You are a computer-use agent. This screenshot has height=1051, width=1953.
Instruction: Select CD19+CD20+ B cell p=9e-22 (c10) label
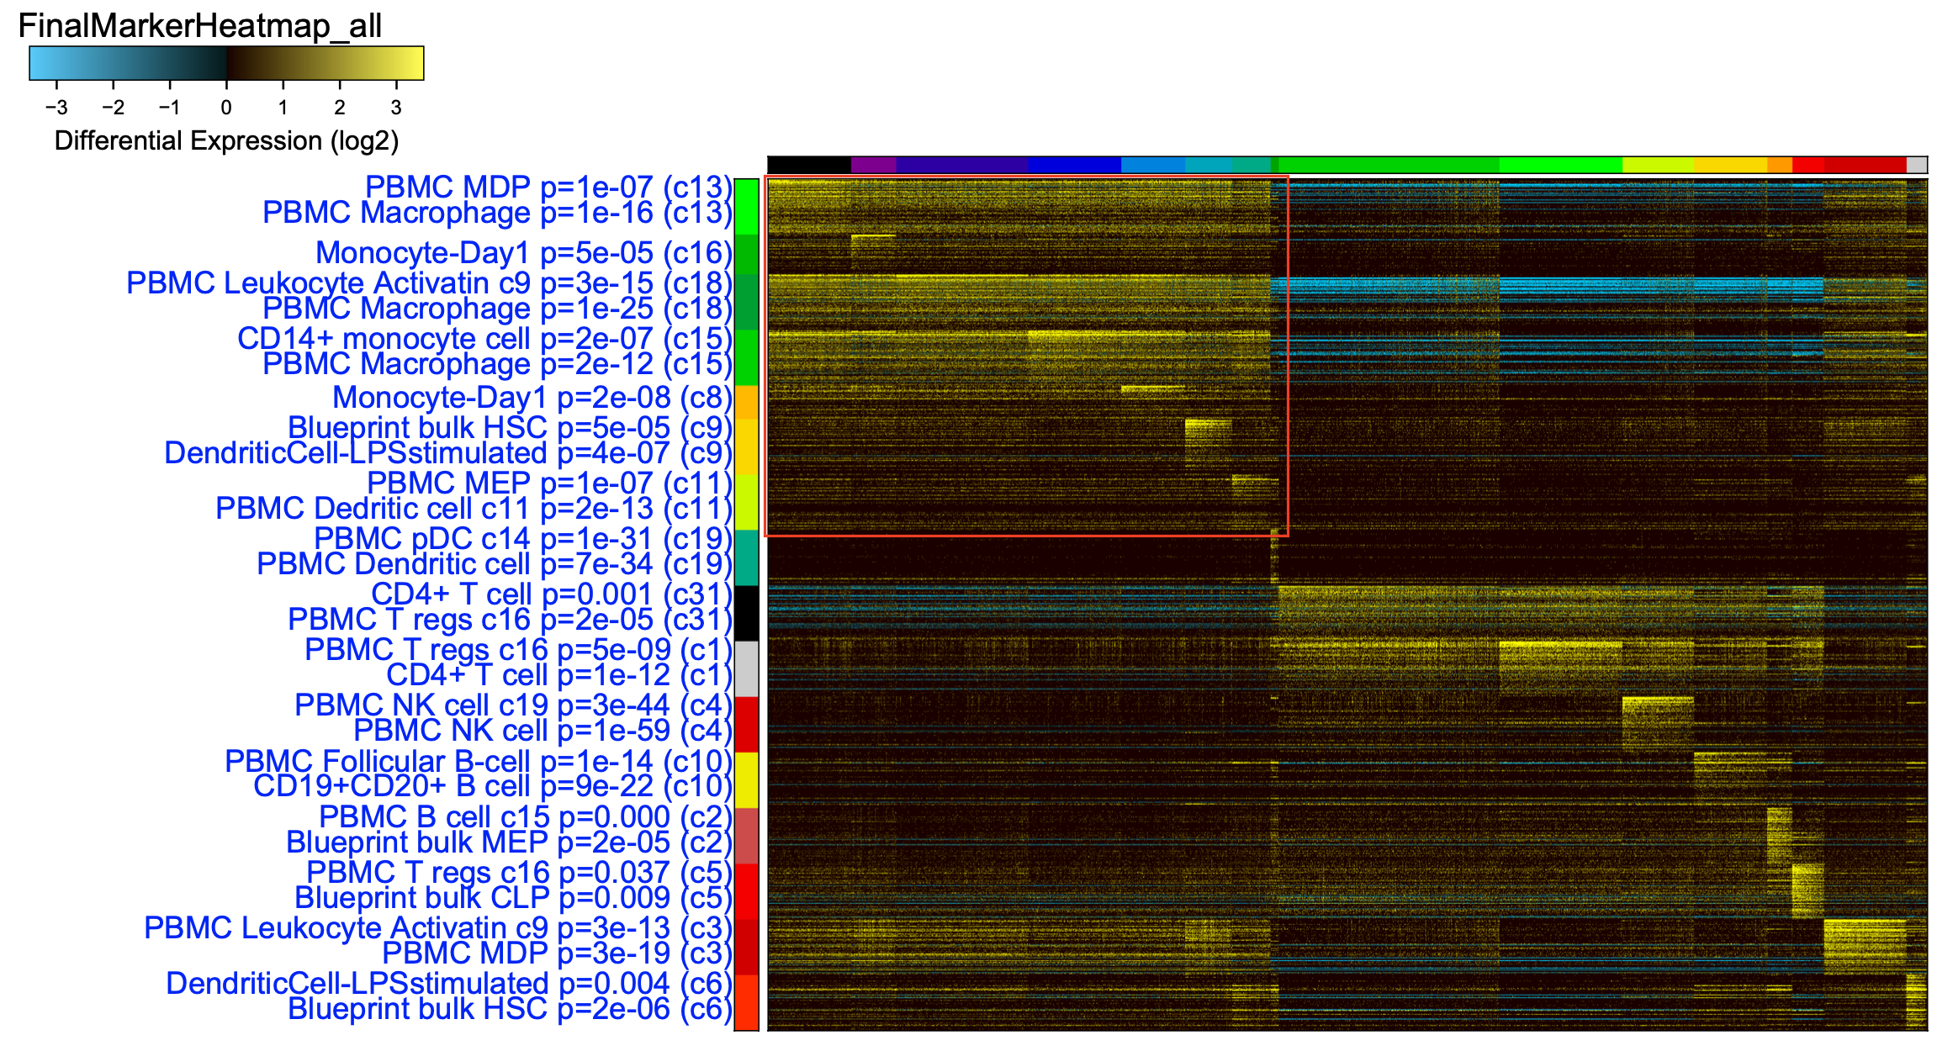point(493,785)
